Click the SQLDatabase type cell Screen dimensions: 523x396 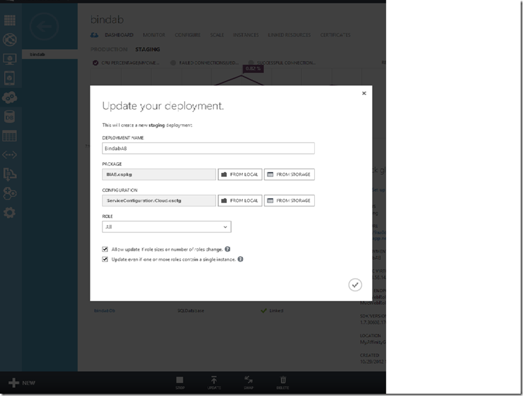(190, 311)
